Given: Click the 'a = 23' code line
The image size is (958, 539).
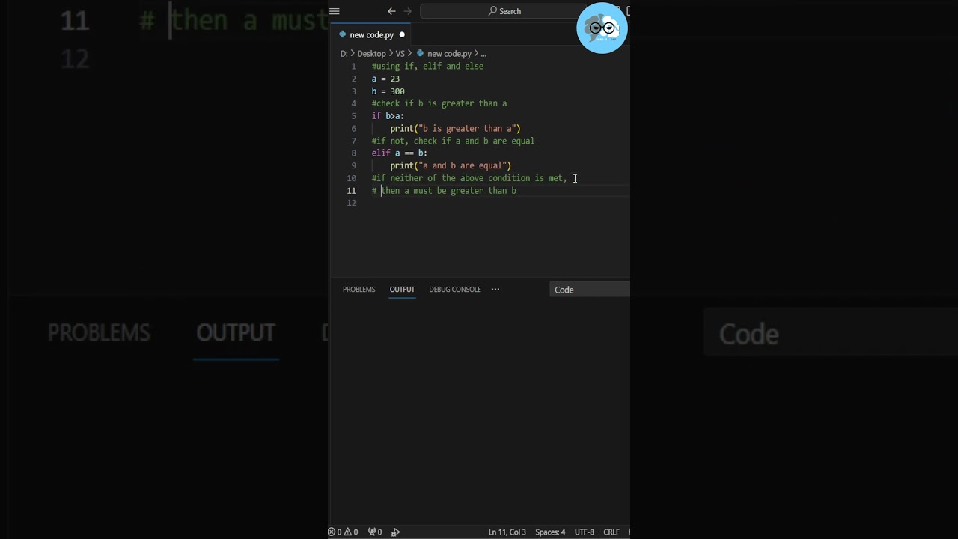Looking at the screenshot, I should coord(385,79).
